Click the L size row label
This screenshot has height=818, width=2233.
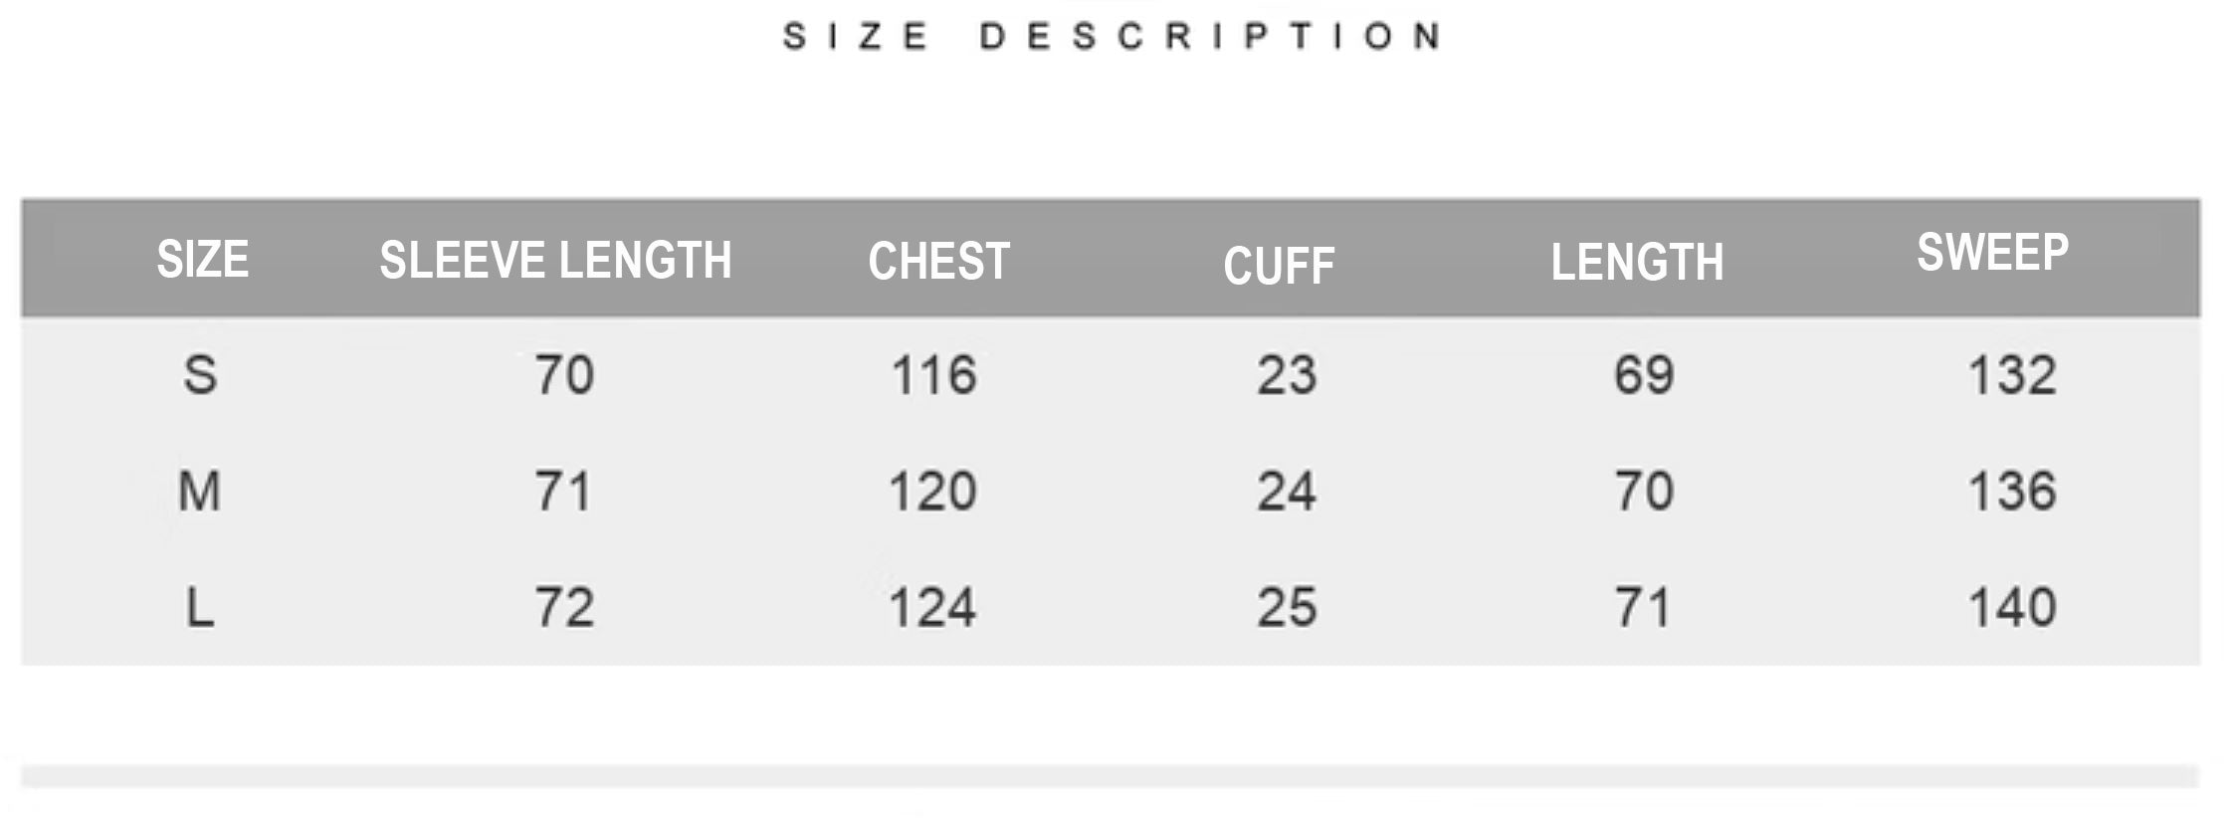tap(200, 607)
